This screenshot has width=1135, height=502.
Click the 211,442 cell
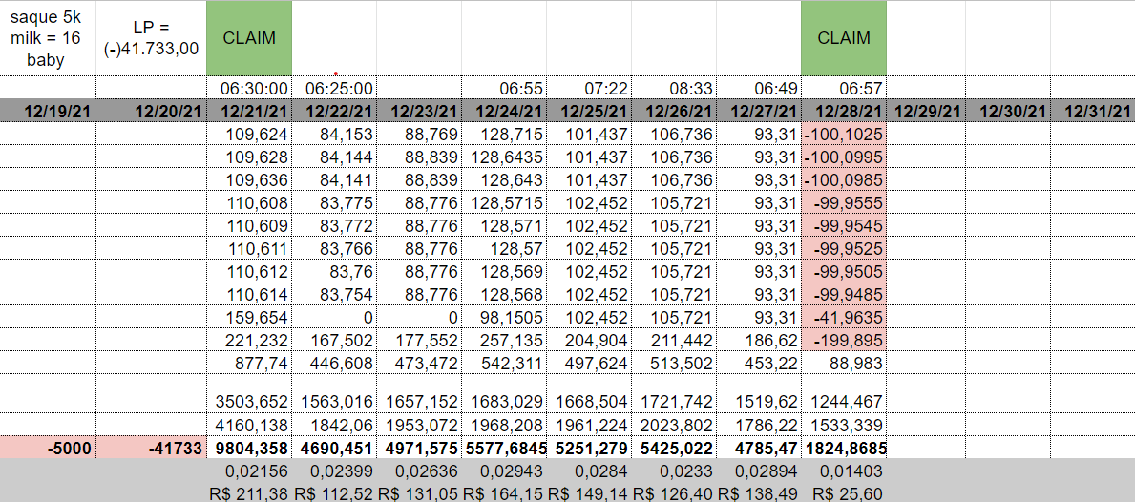[674, 339]
